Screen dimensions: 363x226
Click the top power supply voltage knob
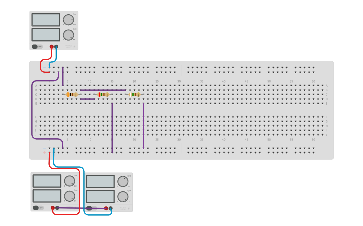click(x=68, y=20)
